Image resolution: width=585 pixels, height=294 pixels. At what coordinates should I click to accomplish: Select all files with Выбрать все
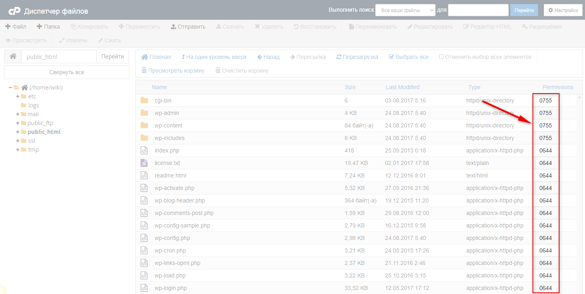coord(408,57)
